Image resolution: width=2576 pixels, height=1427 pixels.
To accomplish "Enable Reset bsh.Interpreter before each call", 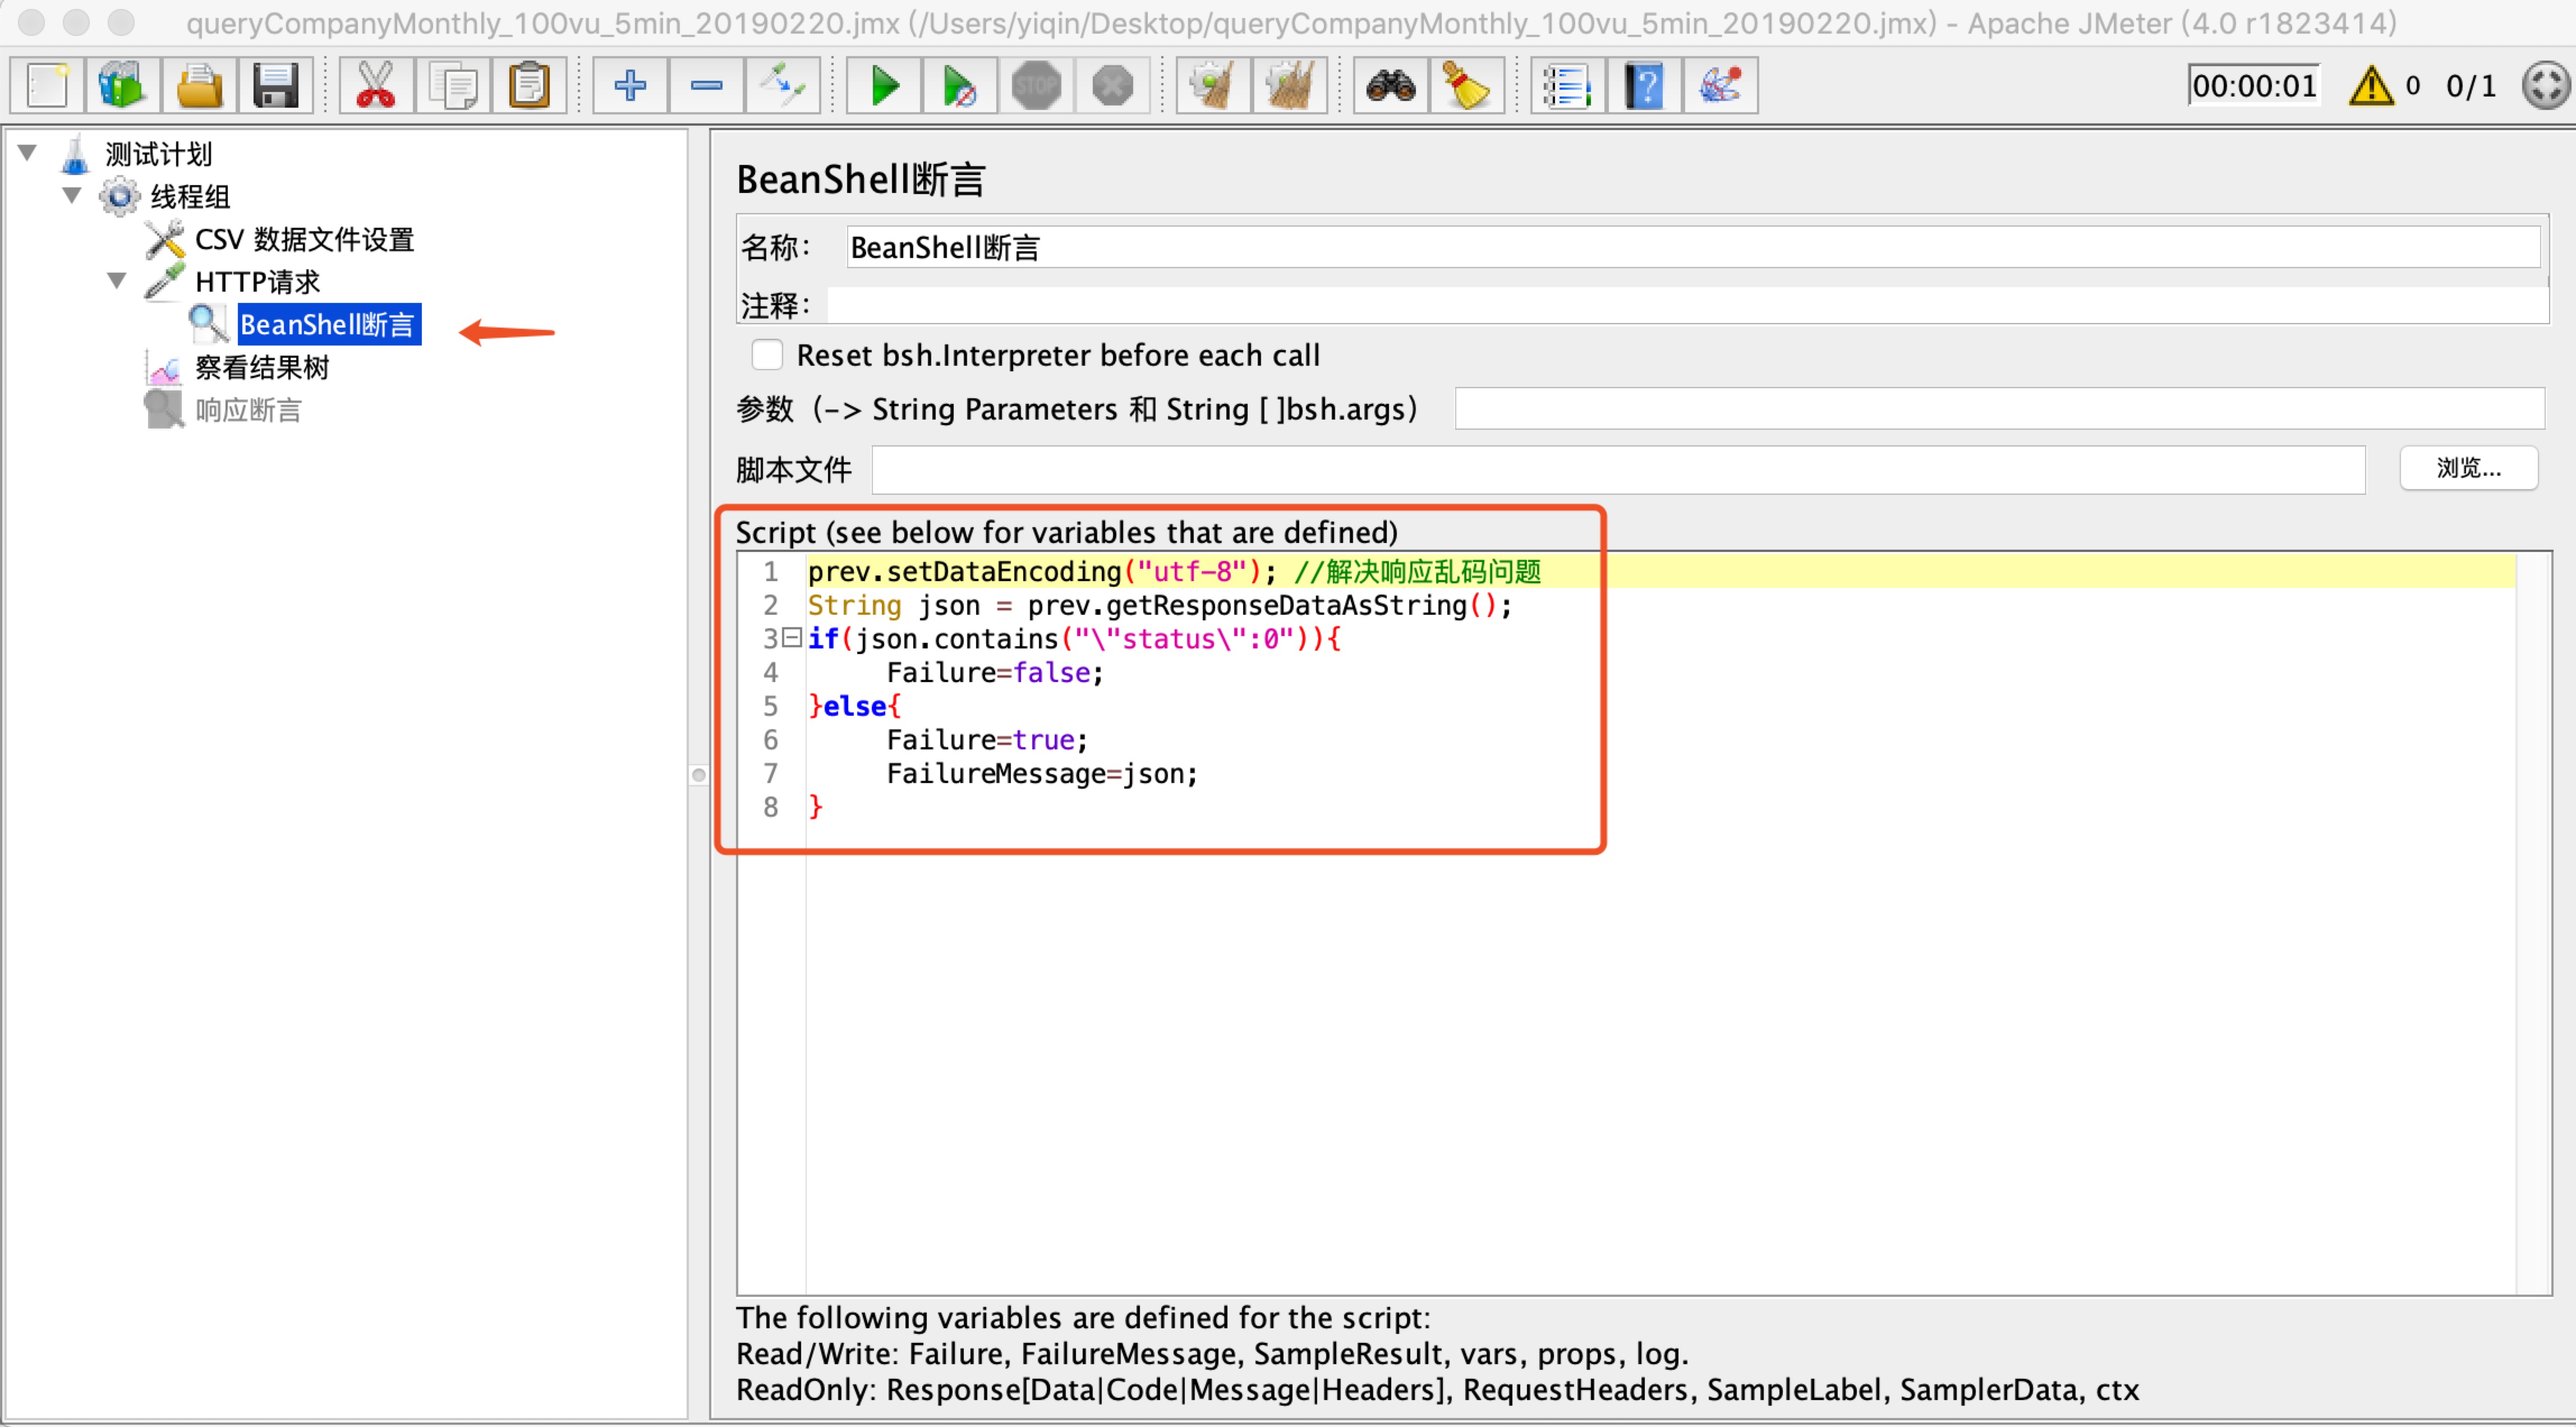I will [767, 355].
